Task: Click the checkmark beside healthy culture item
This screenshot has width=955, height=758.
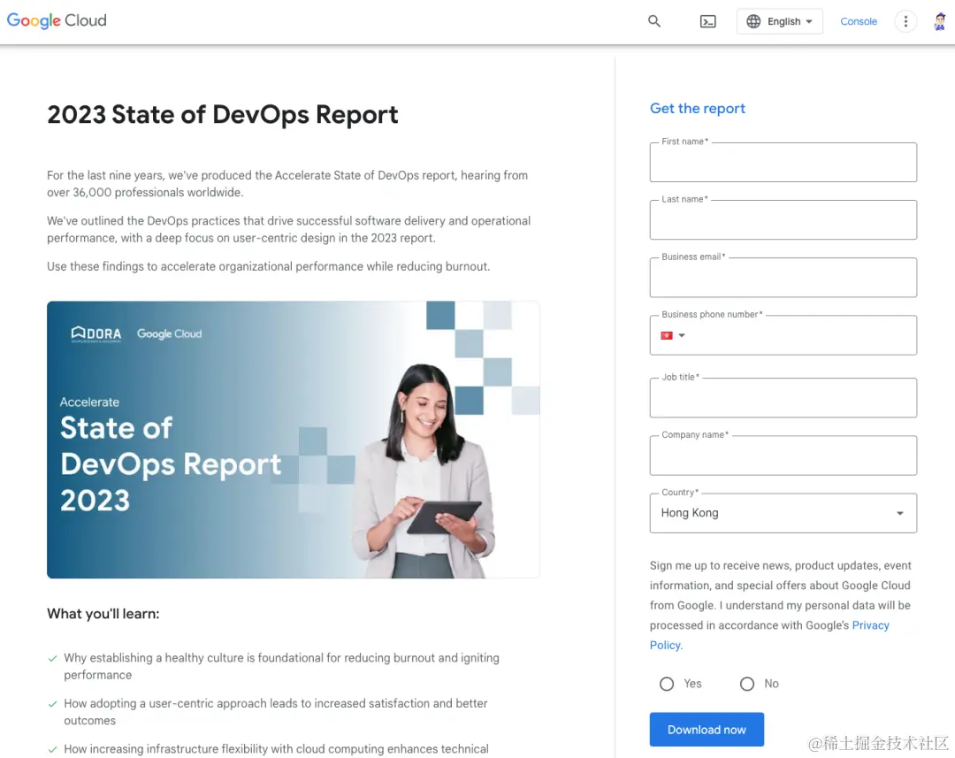Action: coord(53,658)
